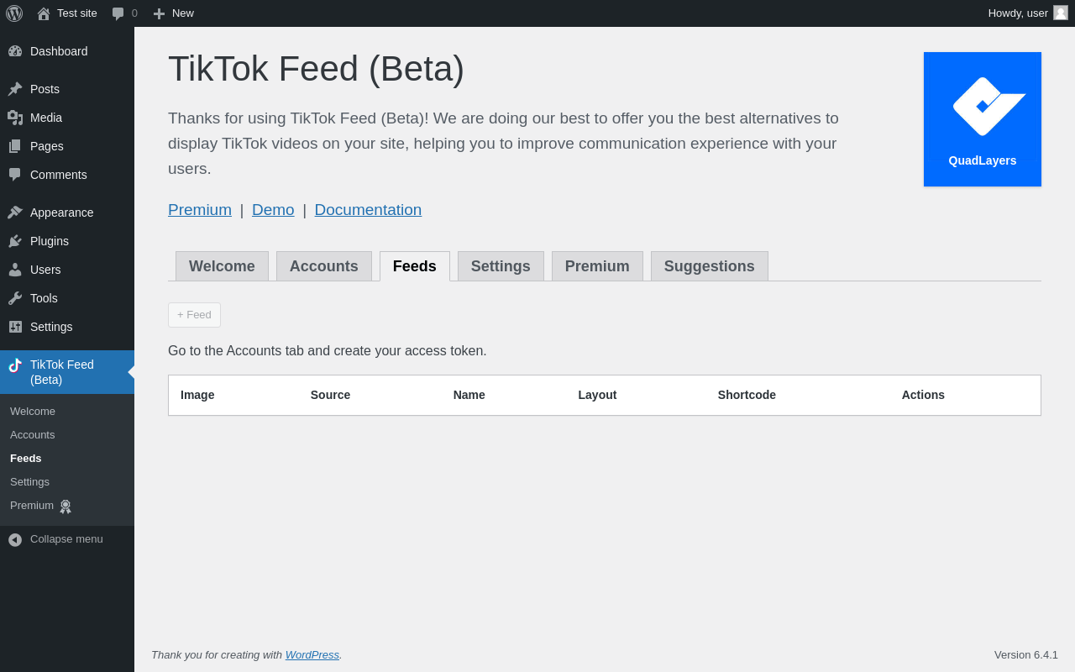Click the WordPress link in footer
Viewport: 1075px width, 672px height.
[x=312, y=655]
